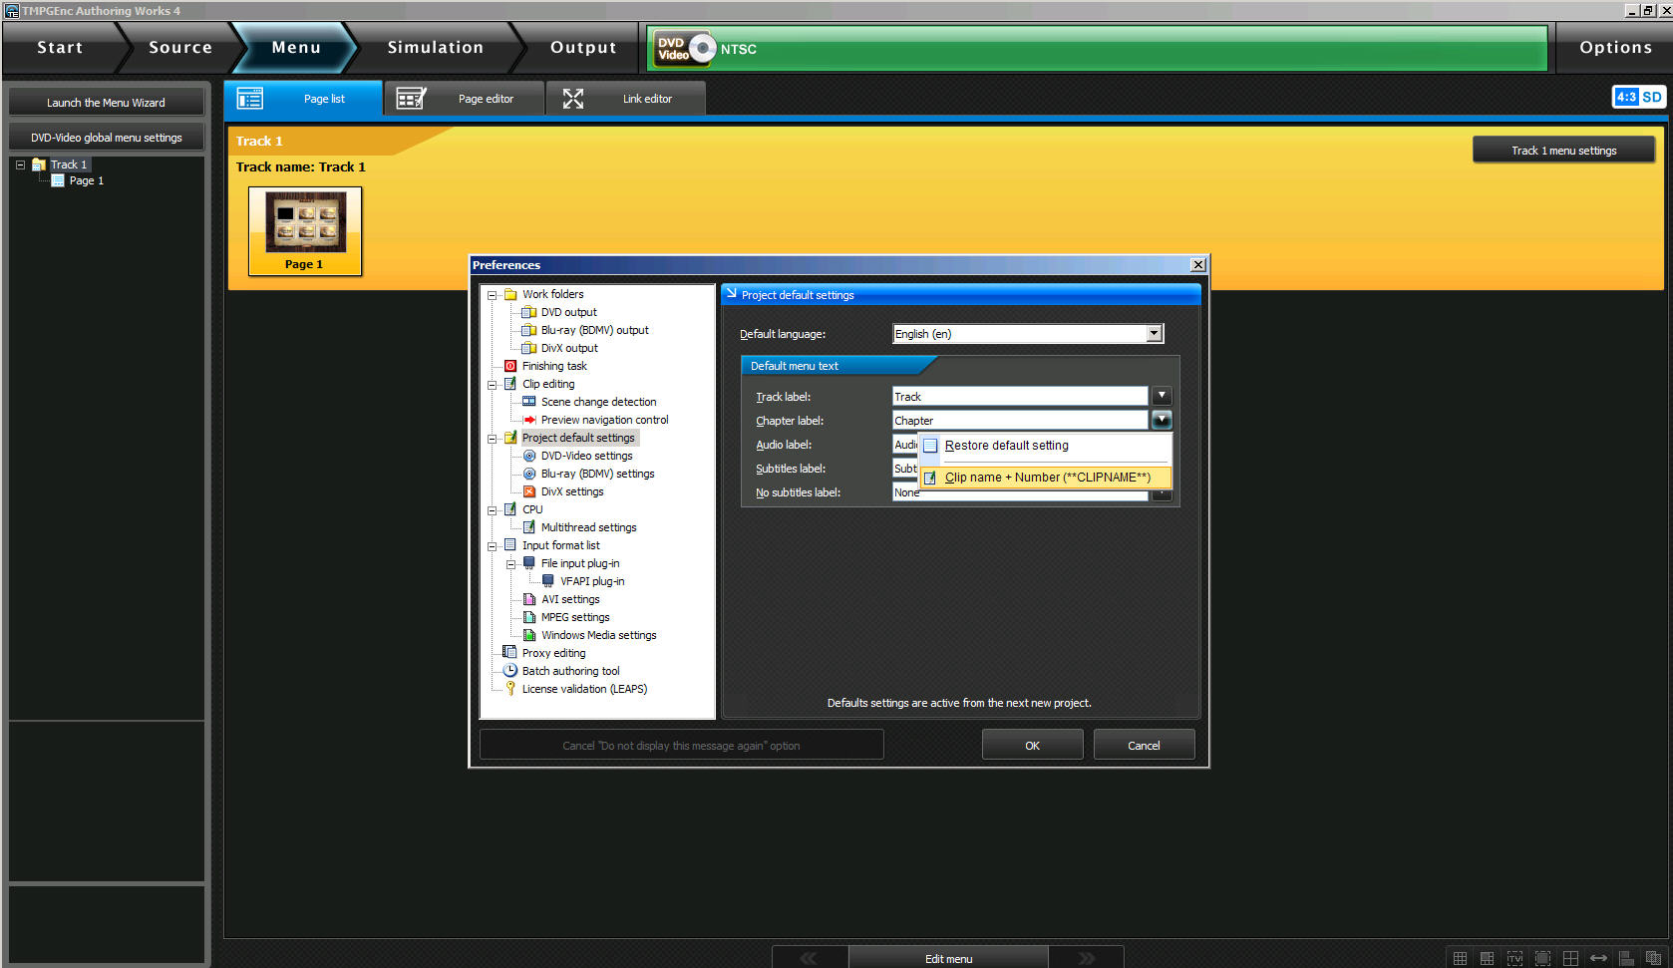
Task: Select Restore default setting menu entry
Action: pyautogui.click(x=1045, y=446)
